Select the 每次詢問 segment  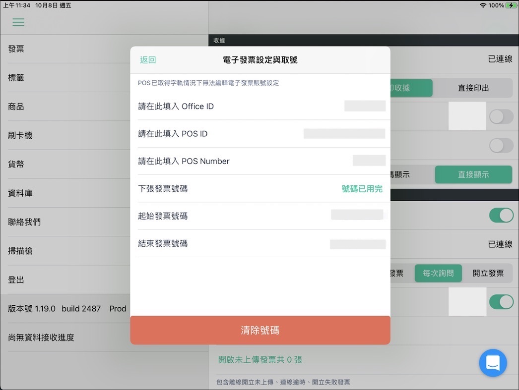tap(438, 274)
